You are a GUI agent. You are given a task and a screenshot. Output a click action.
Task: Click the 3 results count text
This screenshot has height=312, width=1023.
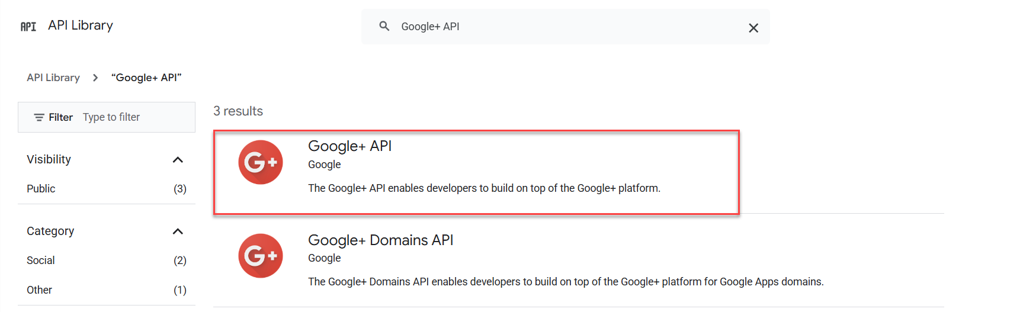[x=238, y=111]
